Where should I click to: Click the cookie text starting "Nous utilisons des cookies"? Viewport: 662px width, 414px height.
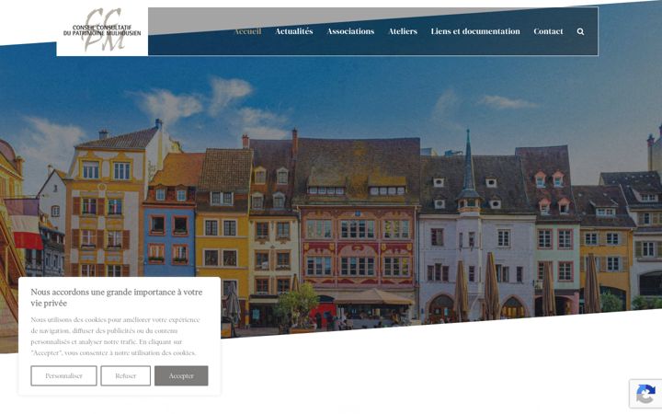pyautogui.click(x=115, y=336)
